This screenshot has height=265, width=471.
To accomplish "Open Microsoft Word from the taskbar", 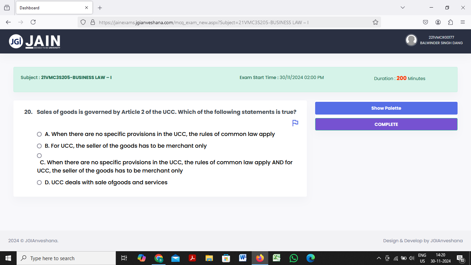I will [x=243, y=258].
